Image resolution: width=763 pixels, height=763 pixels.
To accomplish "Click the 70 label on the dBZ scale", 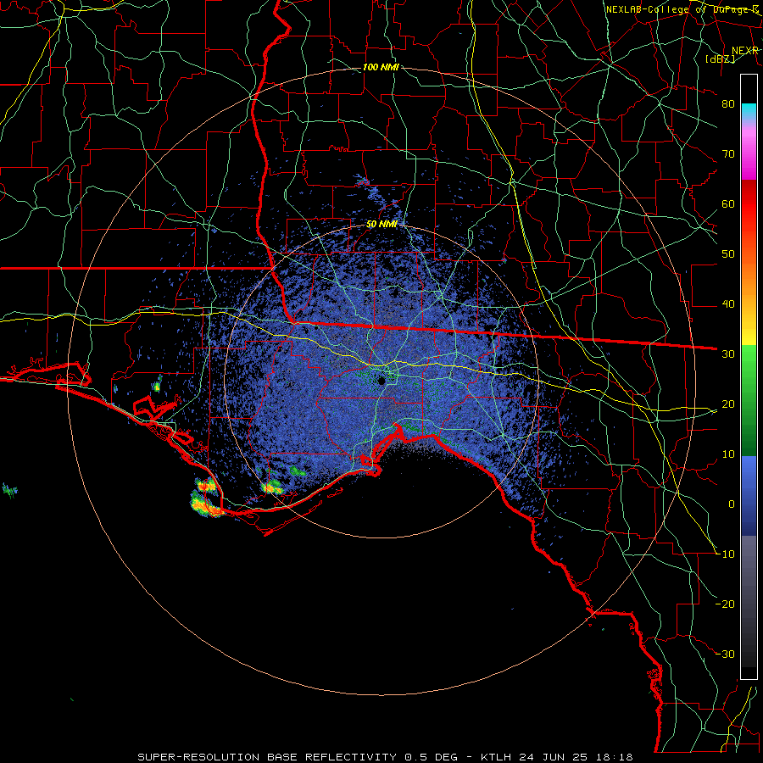I will tap(728, 153).
